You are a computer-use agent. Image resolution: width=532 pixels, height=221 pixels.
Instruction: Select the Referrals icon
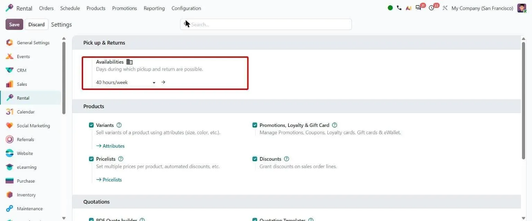coord(10,139)
